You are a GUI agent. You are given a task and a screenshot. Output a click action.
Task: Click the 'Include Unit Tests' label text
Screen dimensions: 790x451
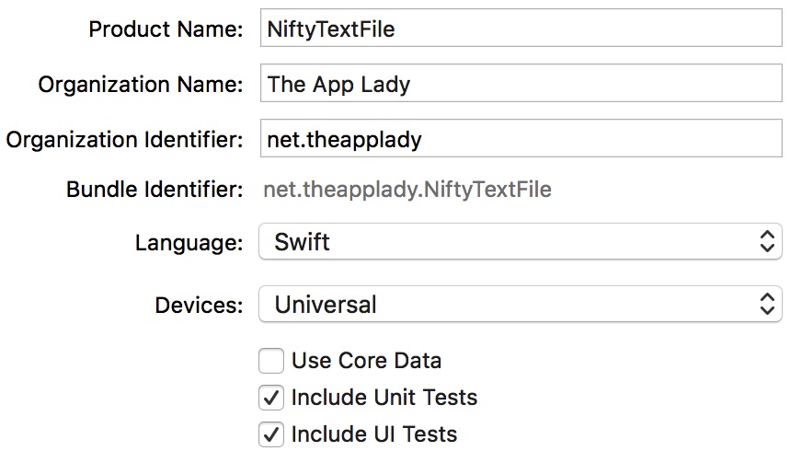point(384,398)
